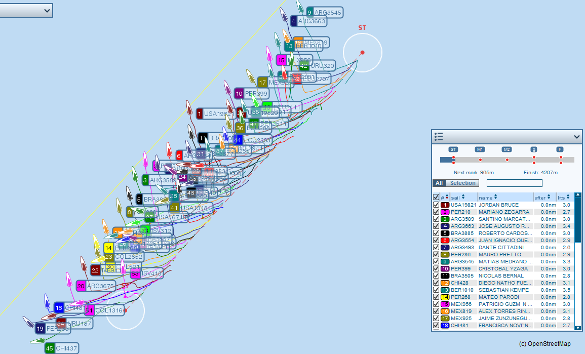Open the OpenStreetMap attribution link
Screen dimensions: 585x354
click(544, 344)
